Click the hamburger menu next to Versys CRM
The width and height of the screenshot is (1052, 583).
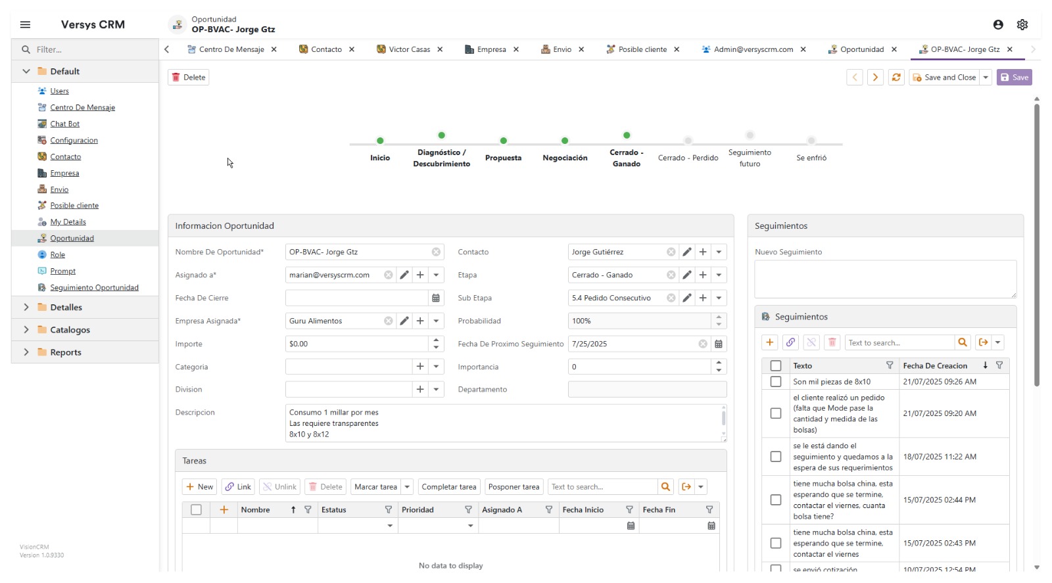point(26,25)
